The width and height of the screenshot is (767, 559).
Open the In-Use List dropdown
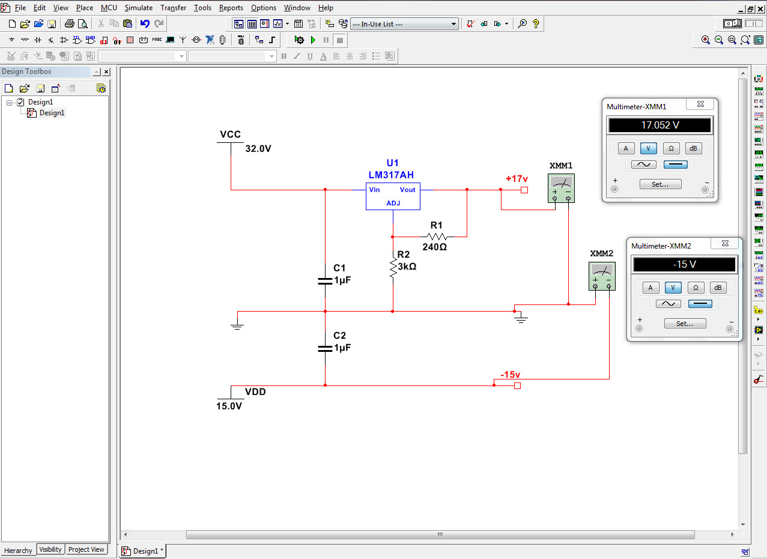click(404, 24)
